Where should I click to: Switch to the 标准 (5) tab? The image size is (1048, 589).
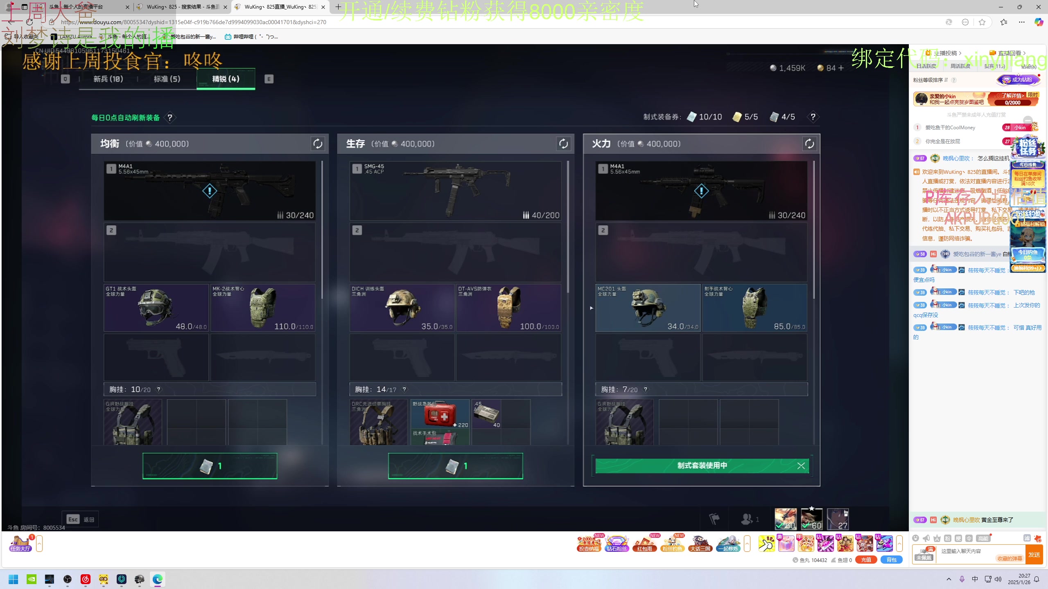point(167,79)
